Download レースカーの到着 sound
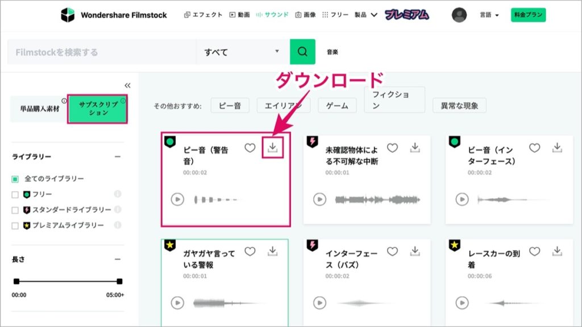The image size is (582, 327). tap(557, 251)
